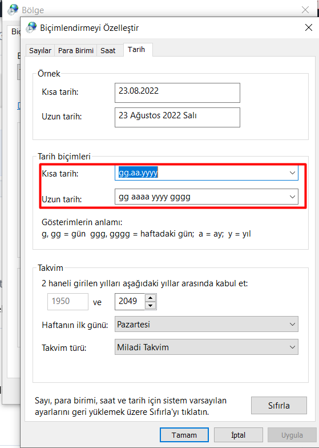Close the Bölge background window
Image resolution: width=319 pixels, height=448 pixels.
305,10
